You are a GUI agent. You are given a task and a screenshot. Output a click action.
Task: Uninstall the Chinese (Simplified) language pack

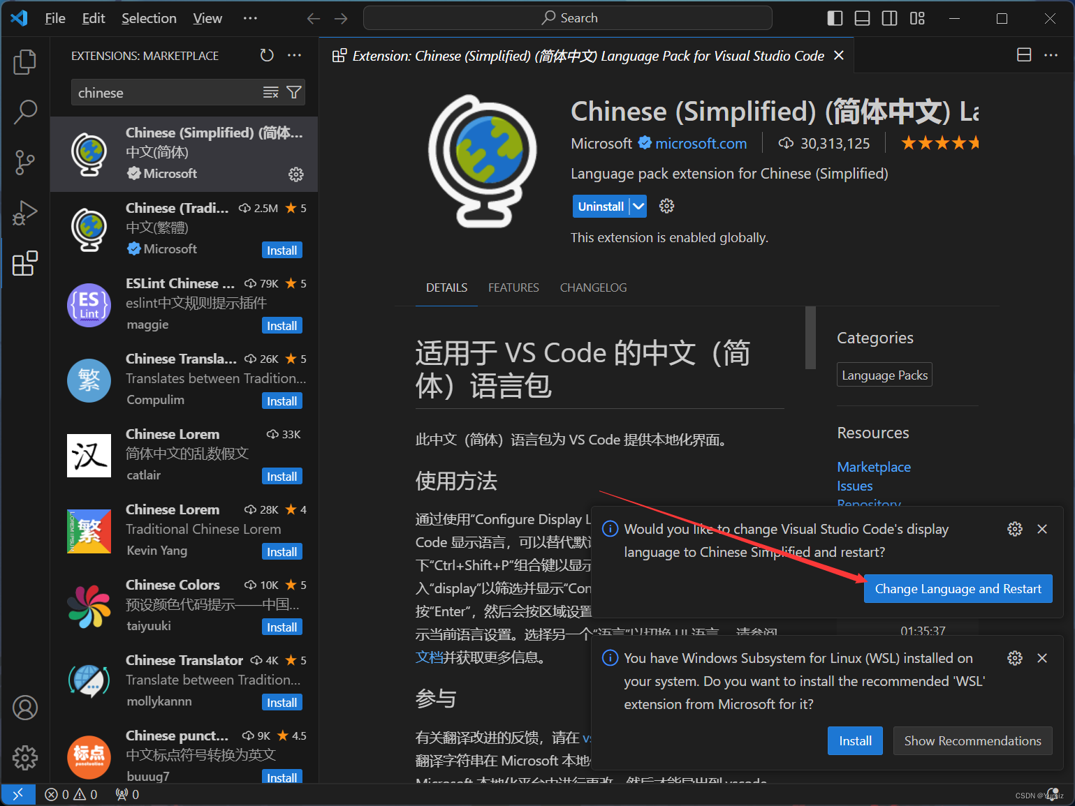(601, 207)
